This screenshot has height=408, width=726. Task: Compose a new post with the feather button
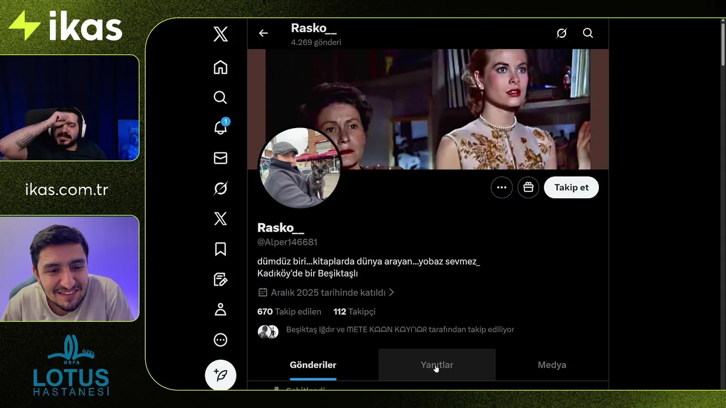(x=221, y=375)
